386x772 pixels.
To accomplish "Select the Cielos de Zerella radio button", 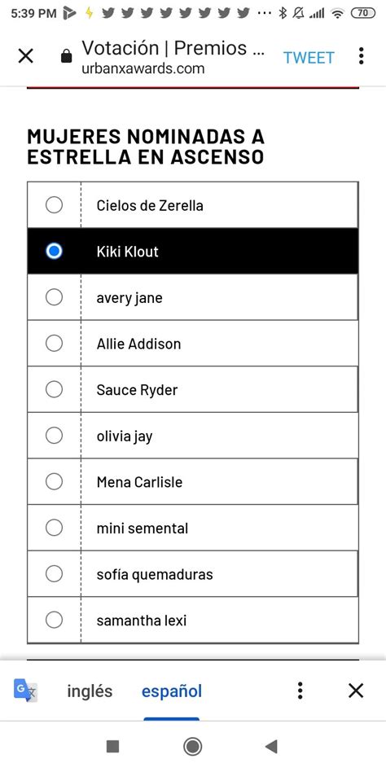I will point(55,205).
